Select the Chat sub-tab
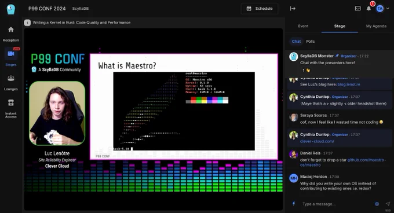Image resolution: width=394 pixels, height=213 pixels. tap(296, 42)
